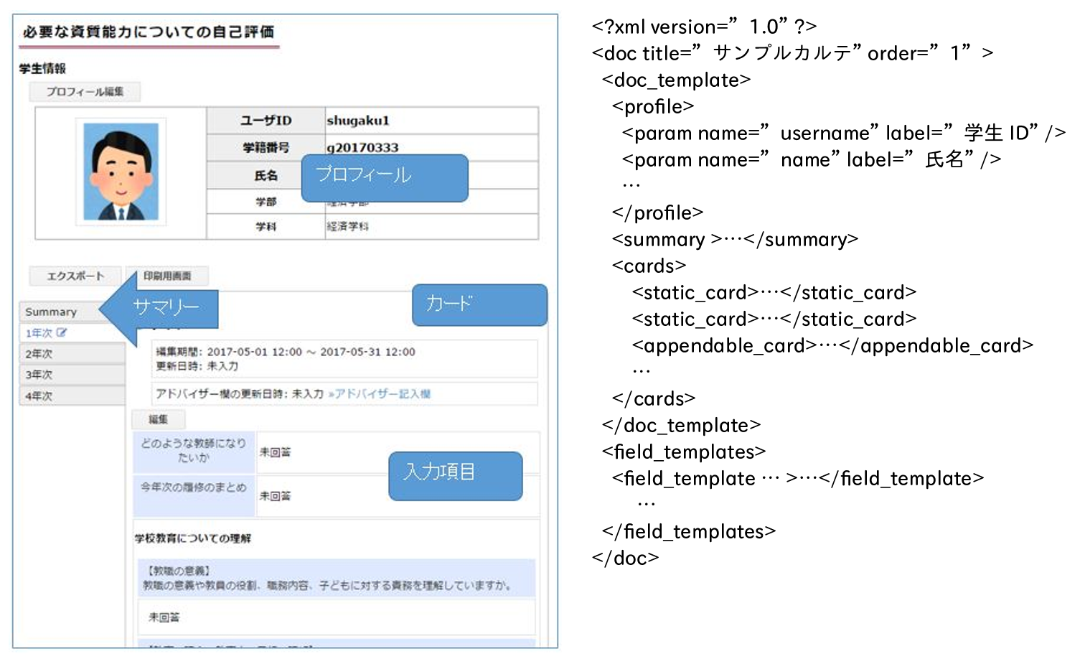
Task: Click the 未回答 answer below 【教職の意義】
Action: (x=164, y=617)
